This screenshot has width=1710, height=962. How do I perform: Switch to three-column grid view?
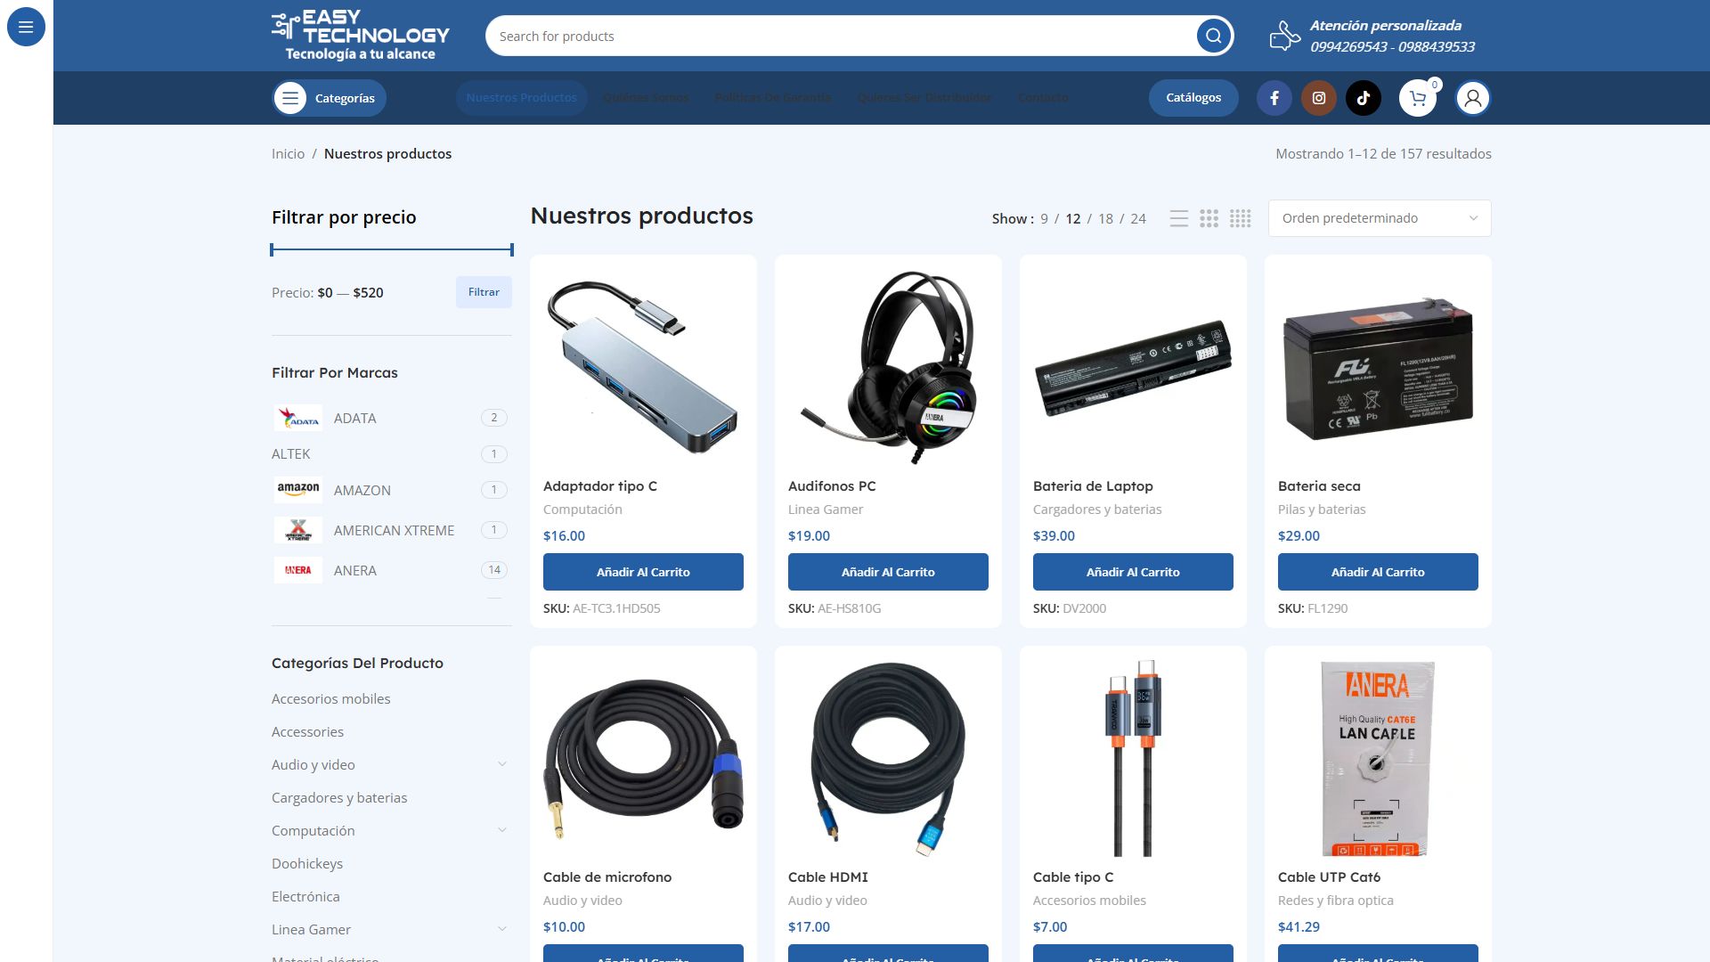pyautogui.click(x=1209, y=218)
